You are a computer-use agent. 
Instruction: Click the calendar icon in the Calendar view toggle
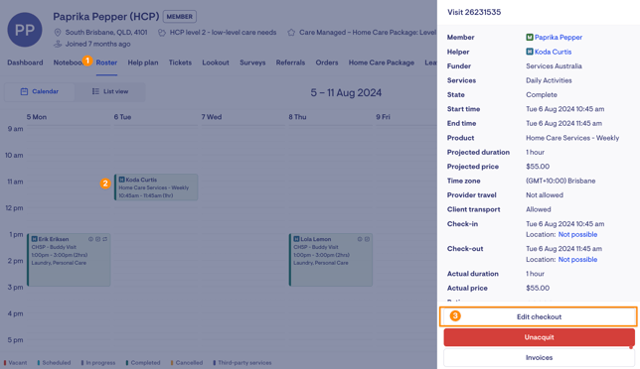24,91
